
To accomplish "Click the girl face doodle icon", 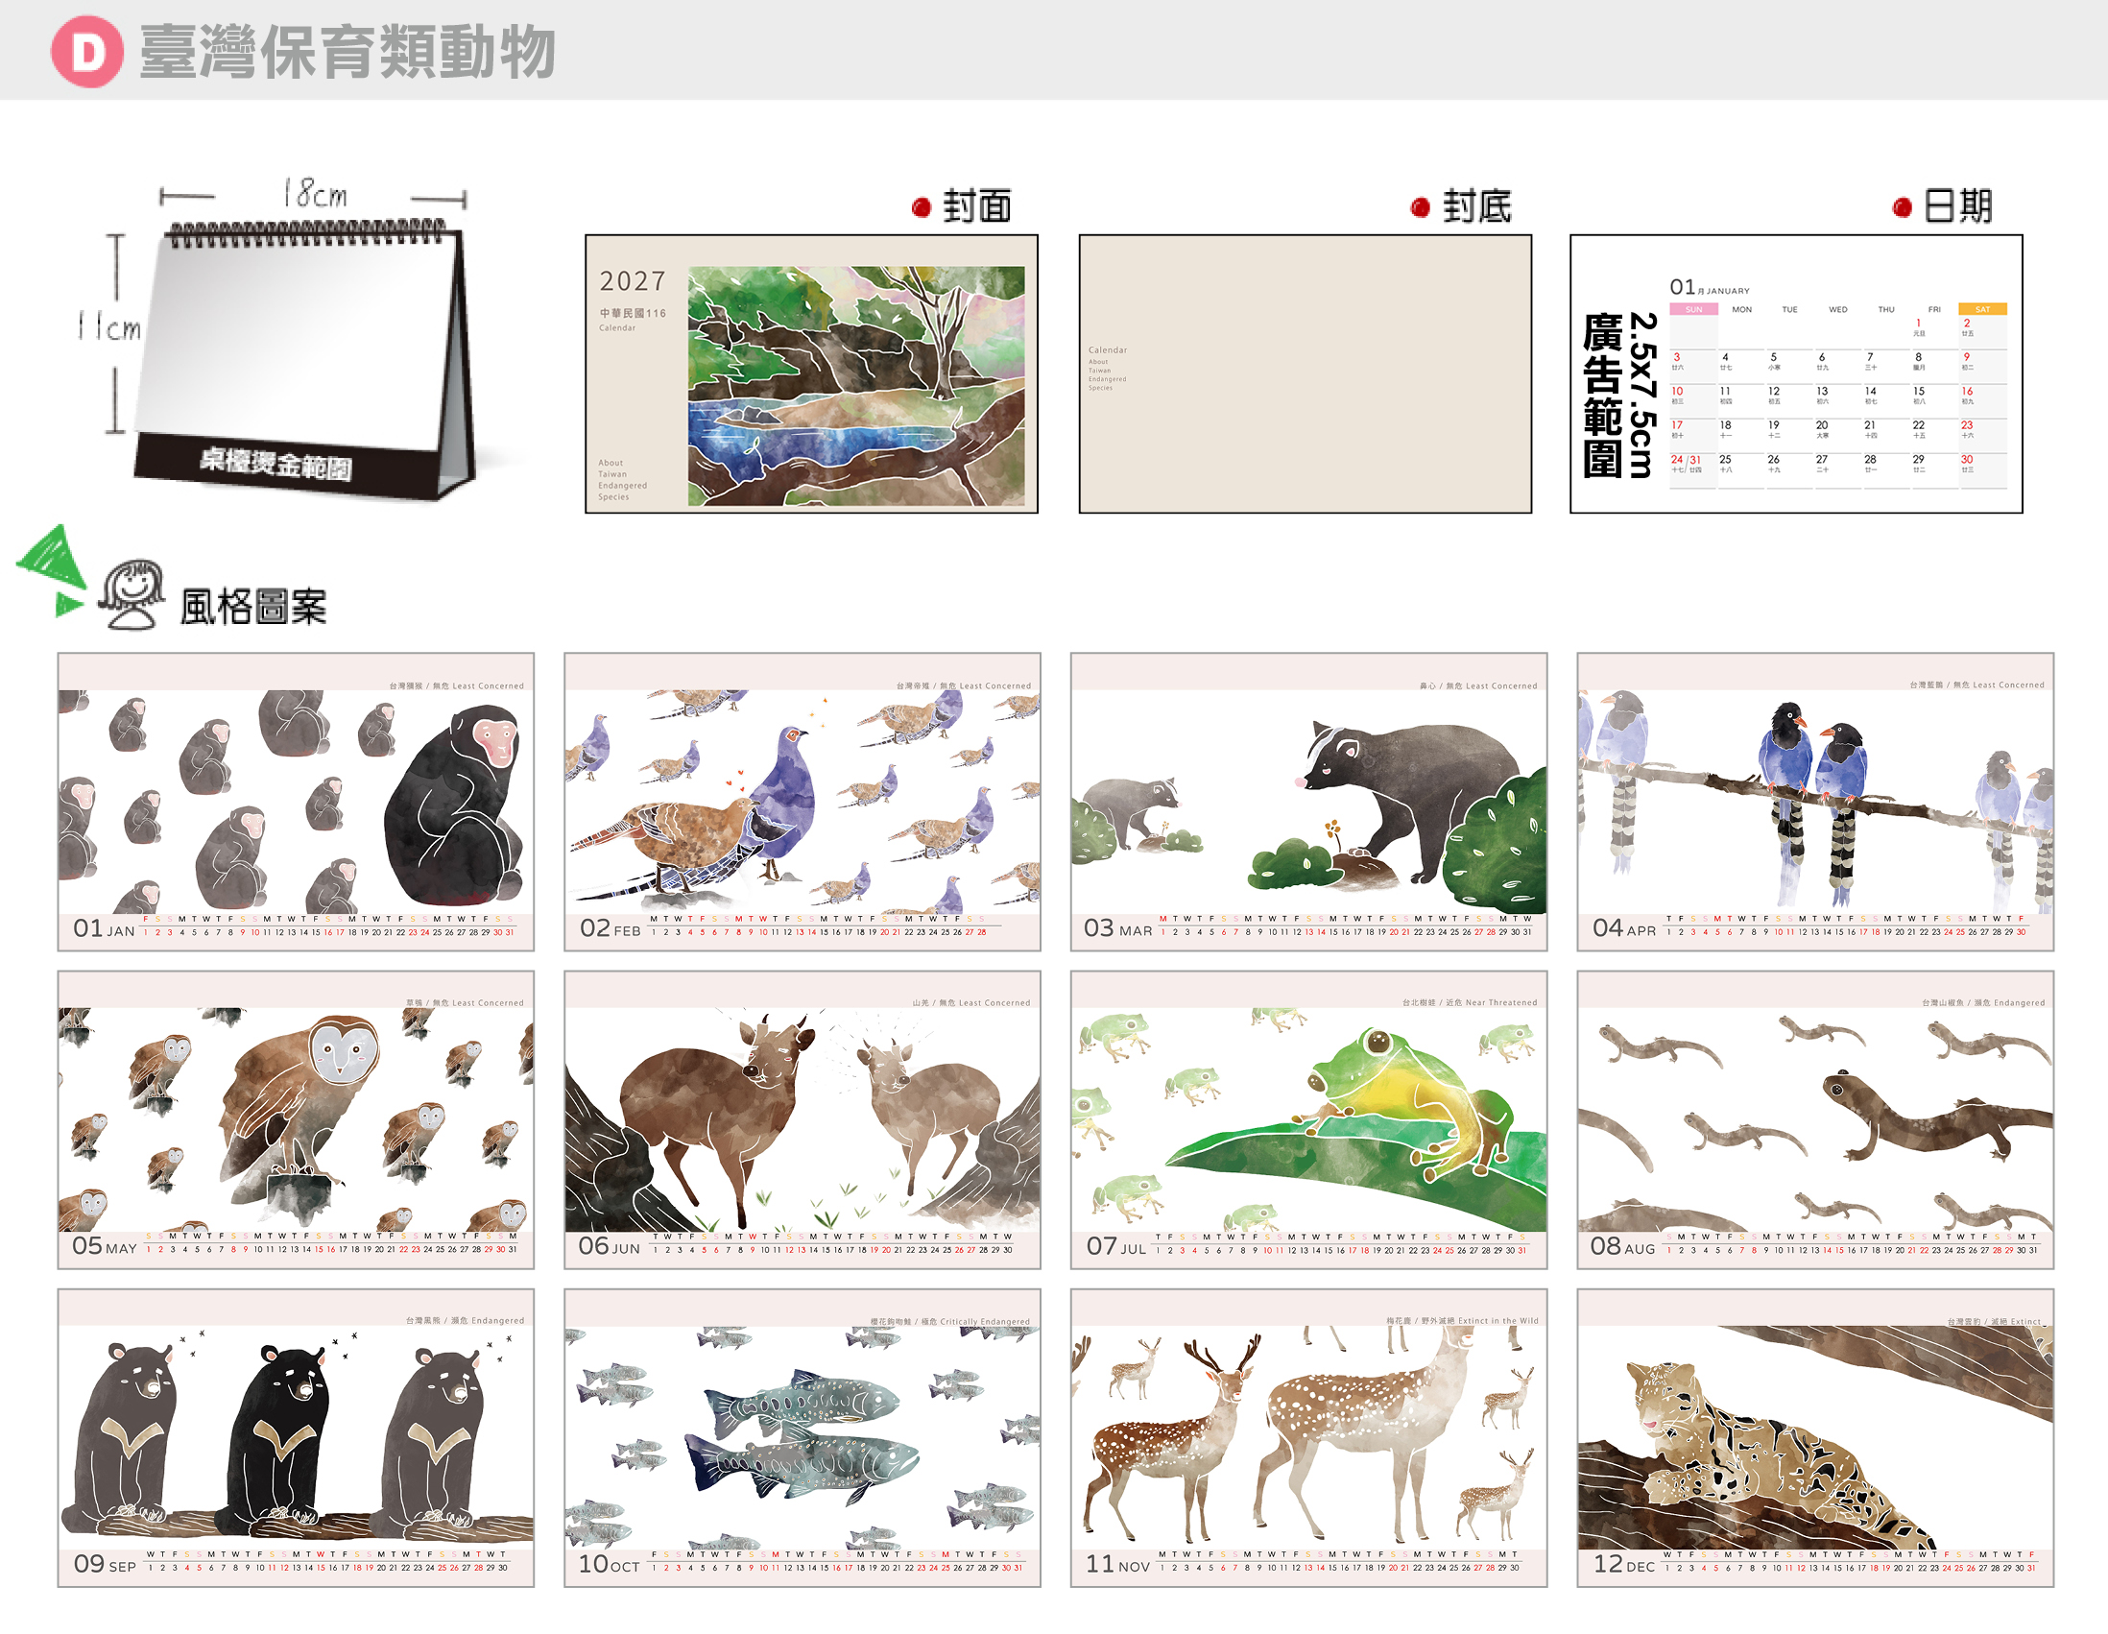I will (x=133, y=594).
